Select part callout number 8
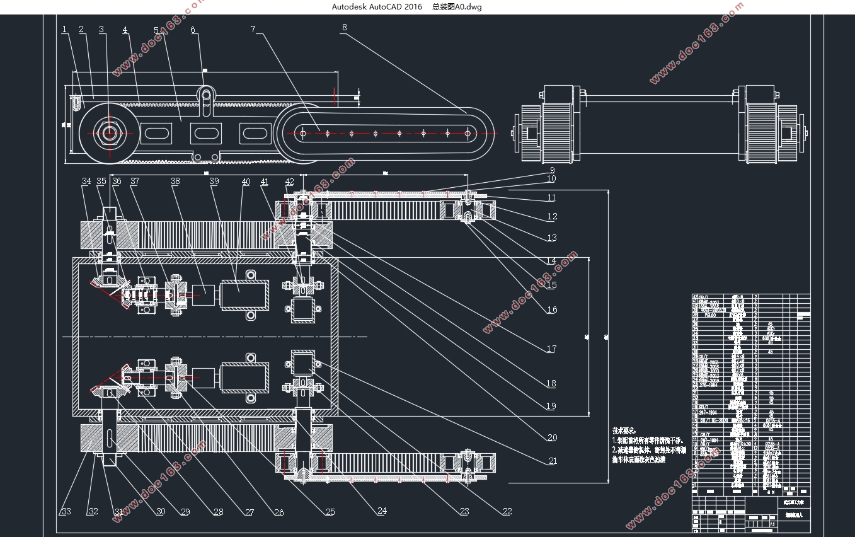 (x=344, y=28)
